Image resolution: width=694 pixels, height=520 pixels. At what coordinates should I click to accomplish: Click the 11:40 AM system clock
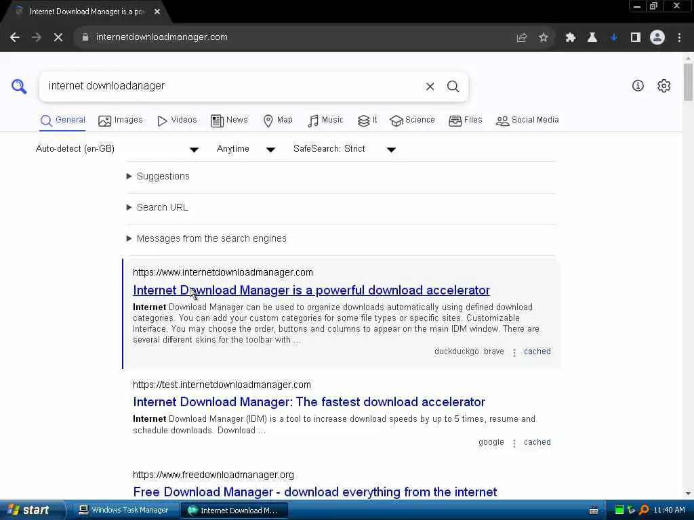click(x=669, y=511)
